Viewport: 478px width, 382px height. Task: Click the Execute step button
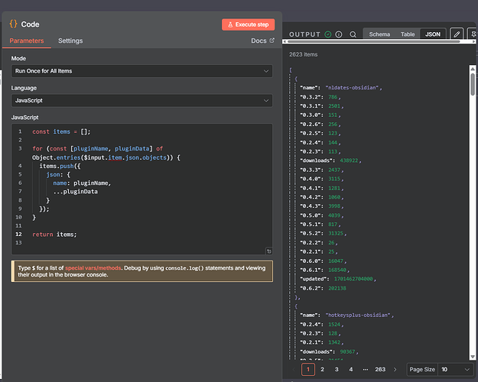point(248,24)
